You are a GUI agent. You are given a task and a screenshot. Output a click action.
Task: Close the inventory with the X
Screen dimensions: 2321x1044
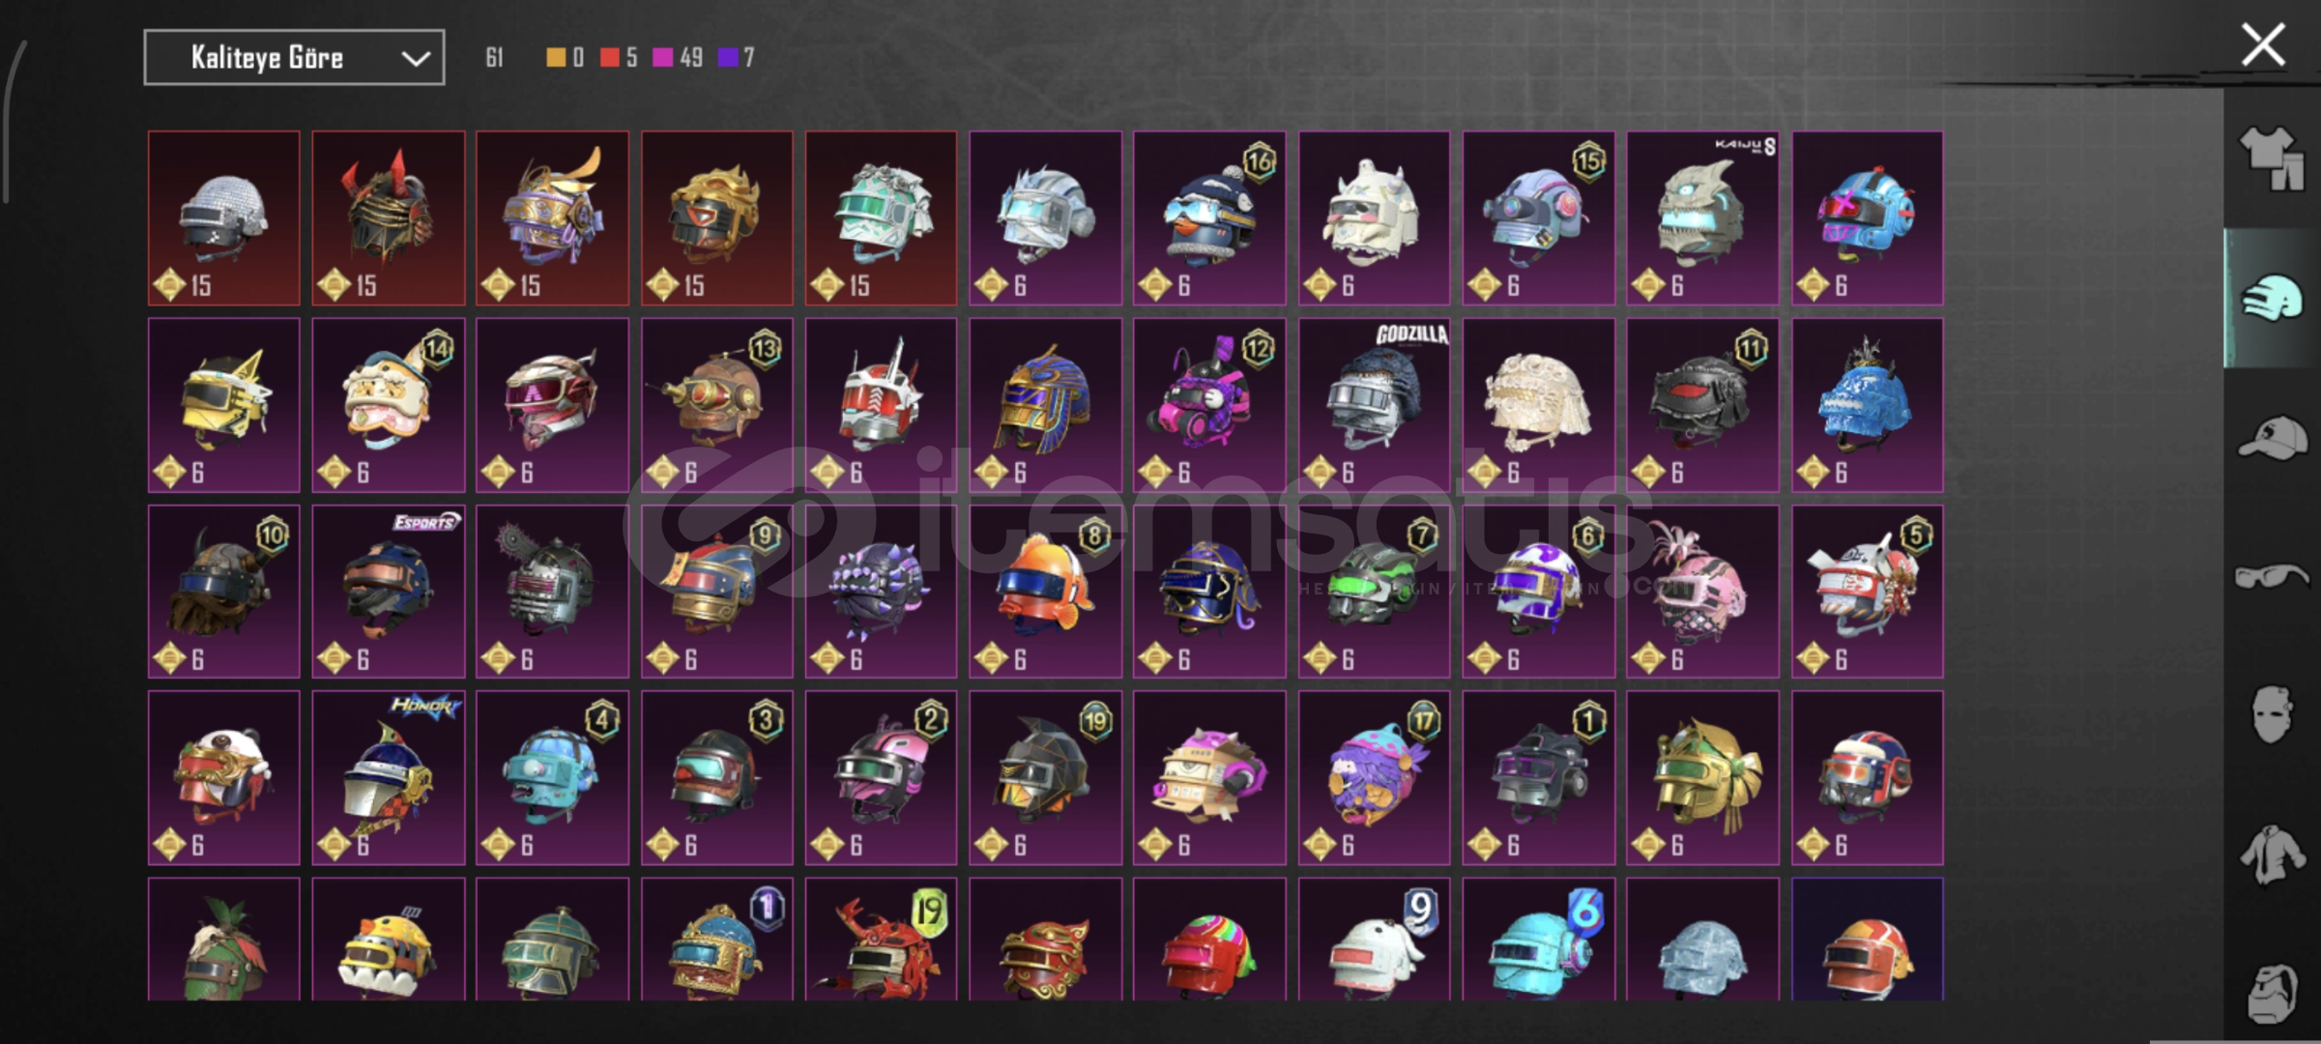pos(2263,45)
